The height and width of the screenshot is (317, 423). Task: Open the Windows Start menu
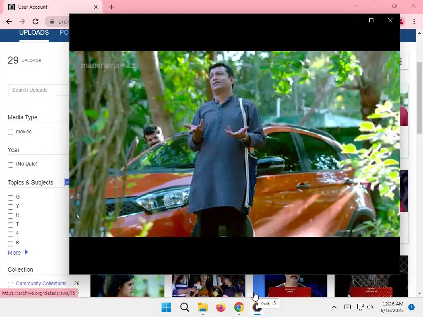166,307
